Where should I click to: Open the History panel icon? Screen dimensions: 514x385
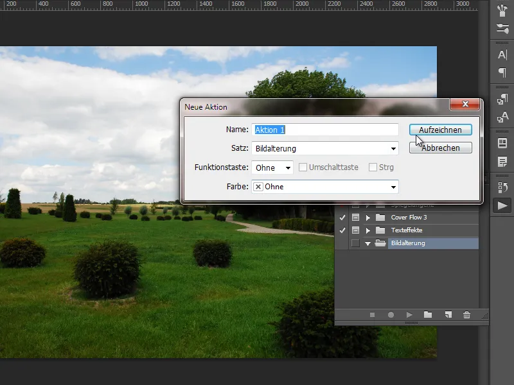point(502,187)
